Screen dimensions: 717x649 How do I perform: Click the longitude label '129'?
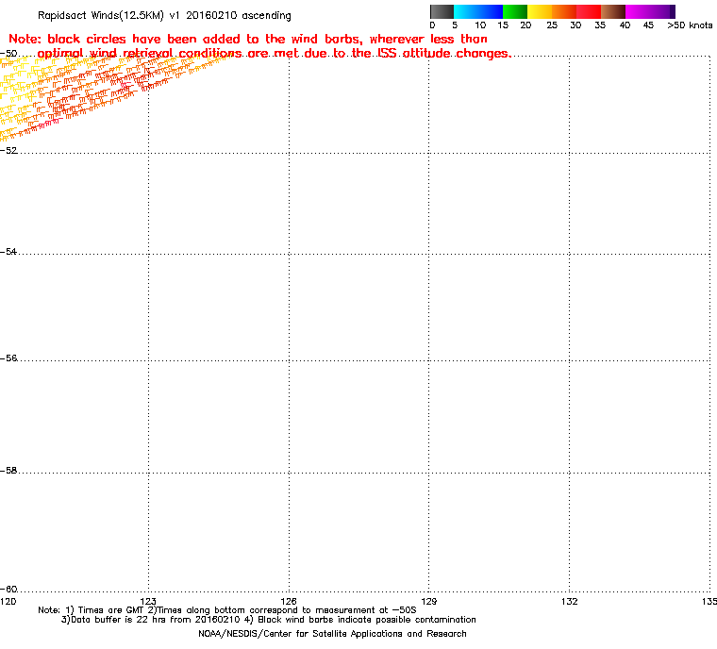coord(428,601)
